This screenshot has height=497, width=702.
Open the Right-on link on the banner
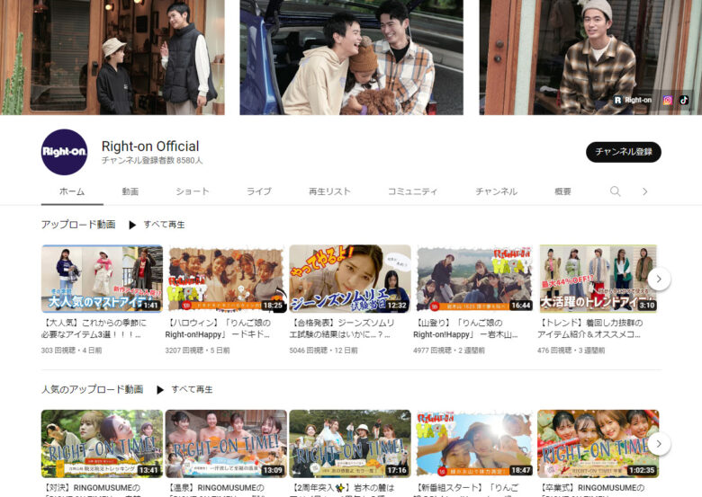point(633,100)
